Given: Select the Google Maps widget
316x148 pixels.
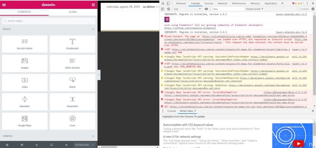Looking at the screenshot, I should coord(25,121).
